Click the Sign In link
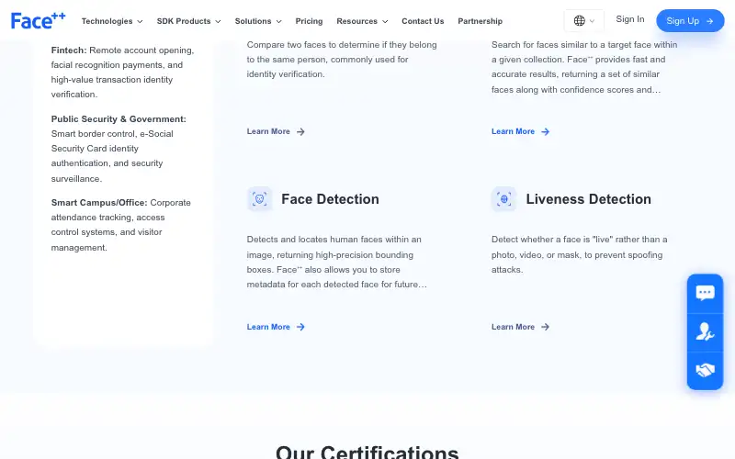The width and height of the screenshot is (735, 459). (x=630, y=19)
